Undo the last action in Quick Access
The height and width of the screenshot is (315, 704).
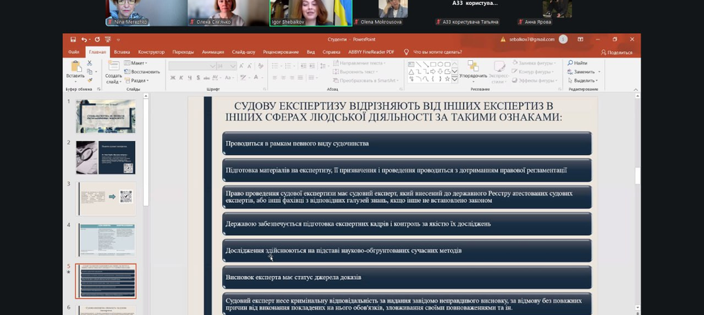pyautogui.click(x=84, y=39)
